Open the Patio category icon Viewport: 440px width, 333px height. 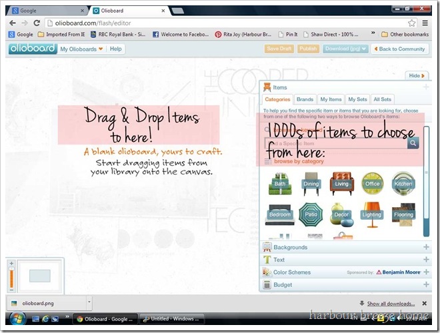[x=311, y=214]
